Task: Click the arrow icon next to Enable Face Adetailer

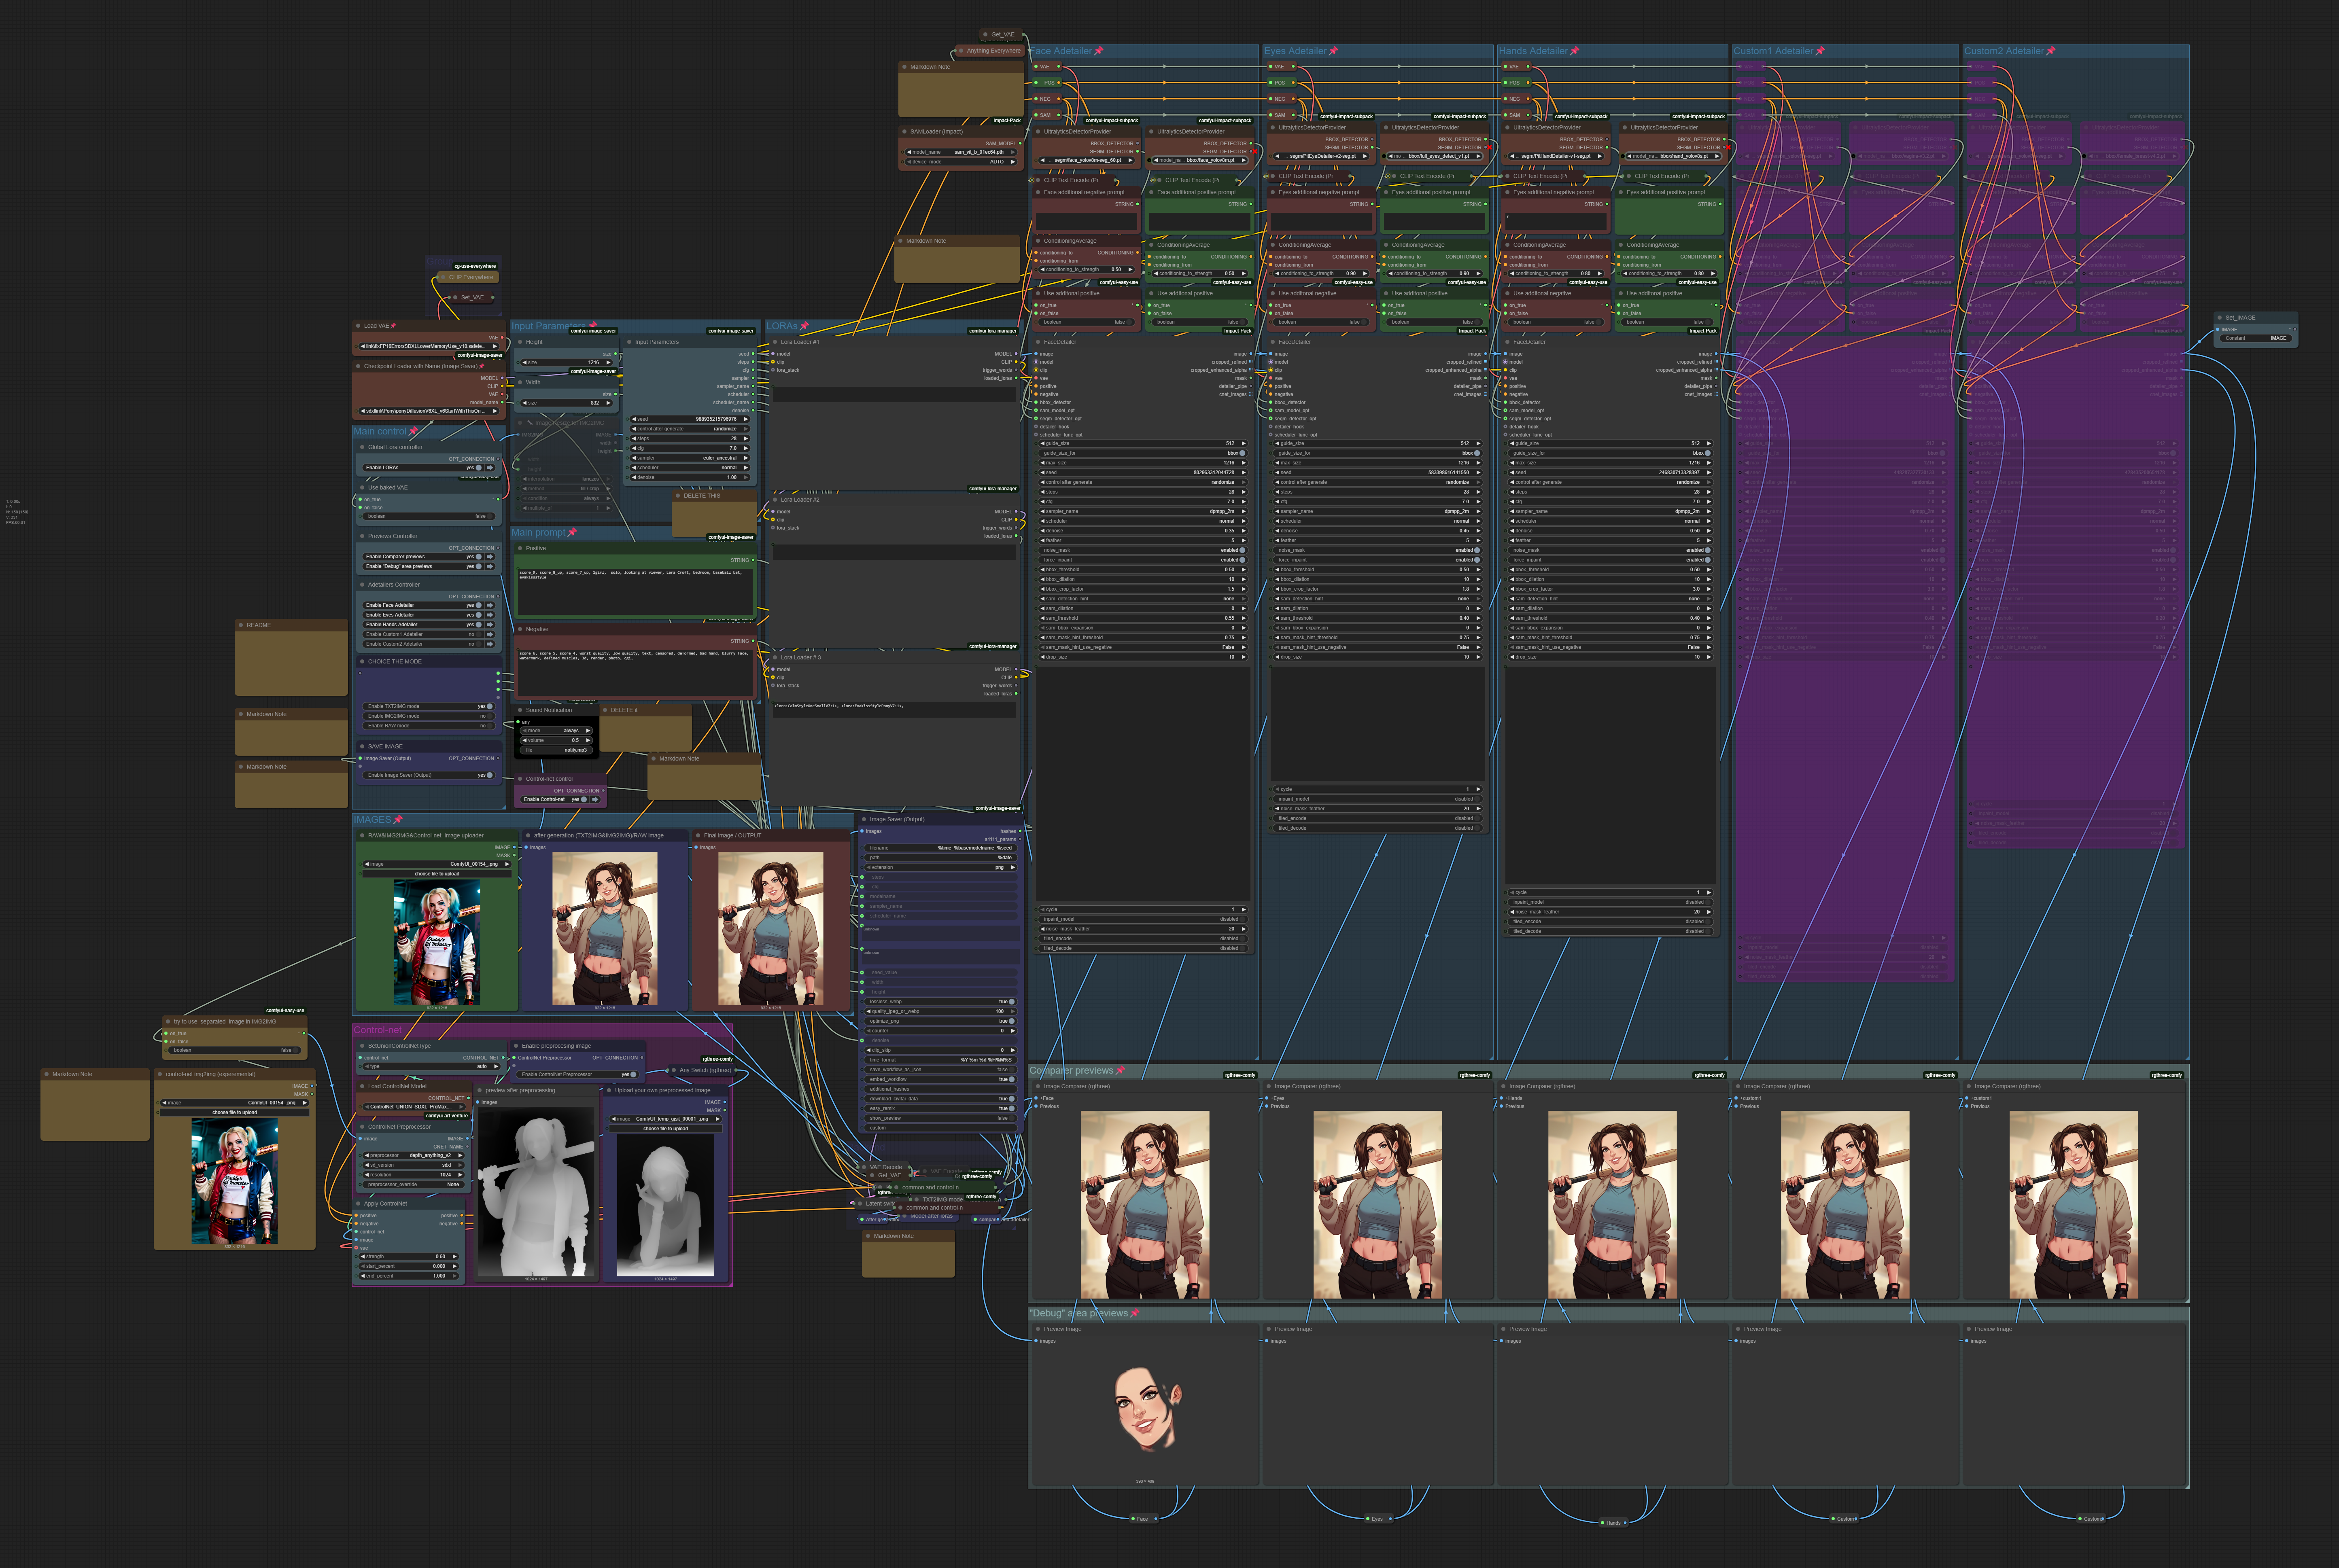Action: coord(490,605)
